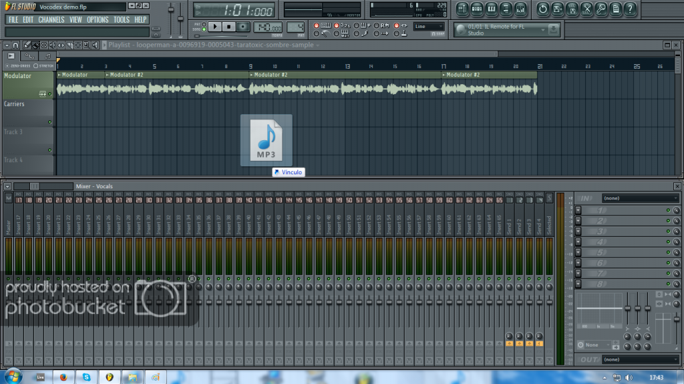Image resolution: width=684 pixels, height=384 pixels.
Task: Open the Piano roll shortcut icon
Action: pos(493,9)
